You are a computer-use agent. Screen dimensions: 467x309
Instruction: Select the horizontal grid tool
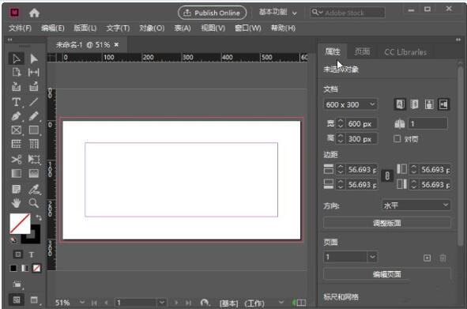click(x=16, y=144)
